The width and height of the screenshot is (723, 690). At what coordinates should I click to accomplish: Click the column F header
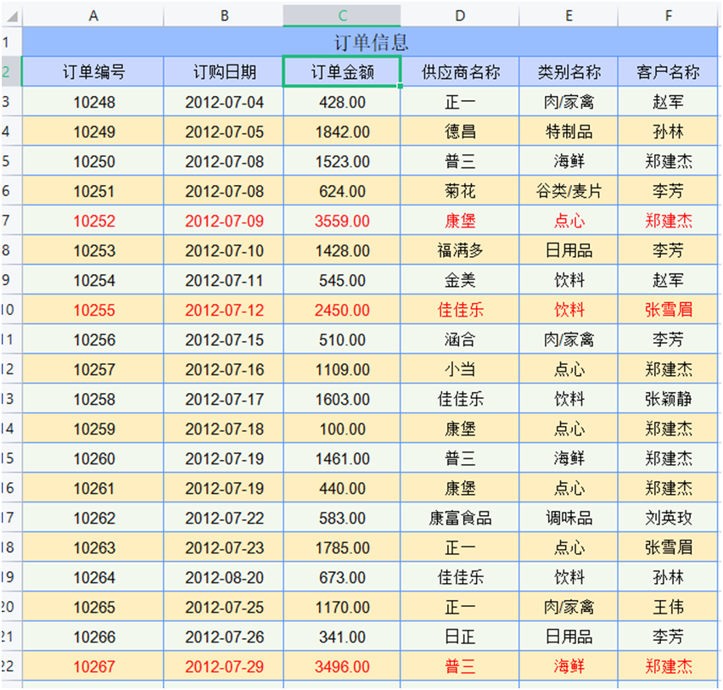tap(668, 15)
